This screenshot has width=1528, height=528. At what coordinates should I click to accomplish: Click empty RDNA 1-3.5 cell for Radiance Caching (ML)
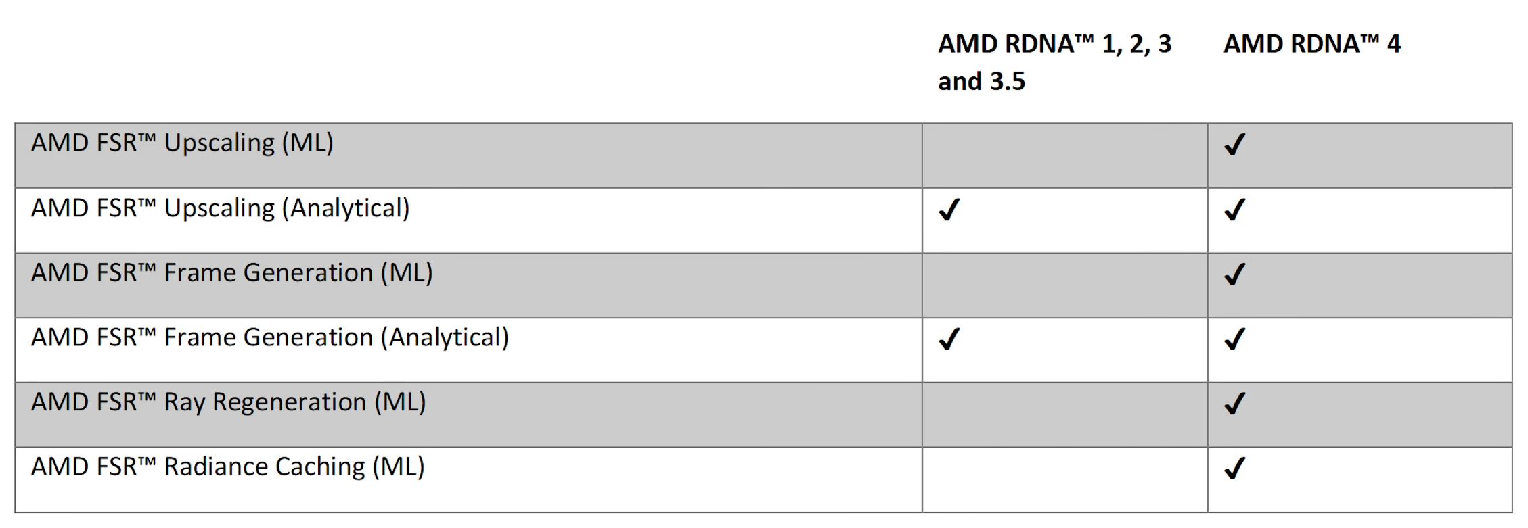[1065, 479]
